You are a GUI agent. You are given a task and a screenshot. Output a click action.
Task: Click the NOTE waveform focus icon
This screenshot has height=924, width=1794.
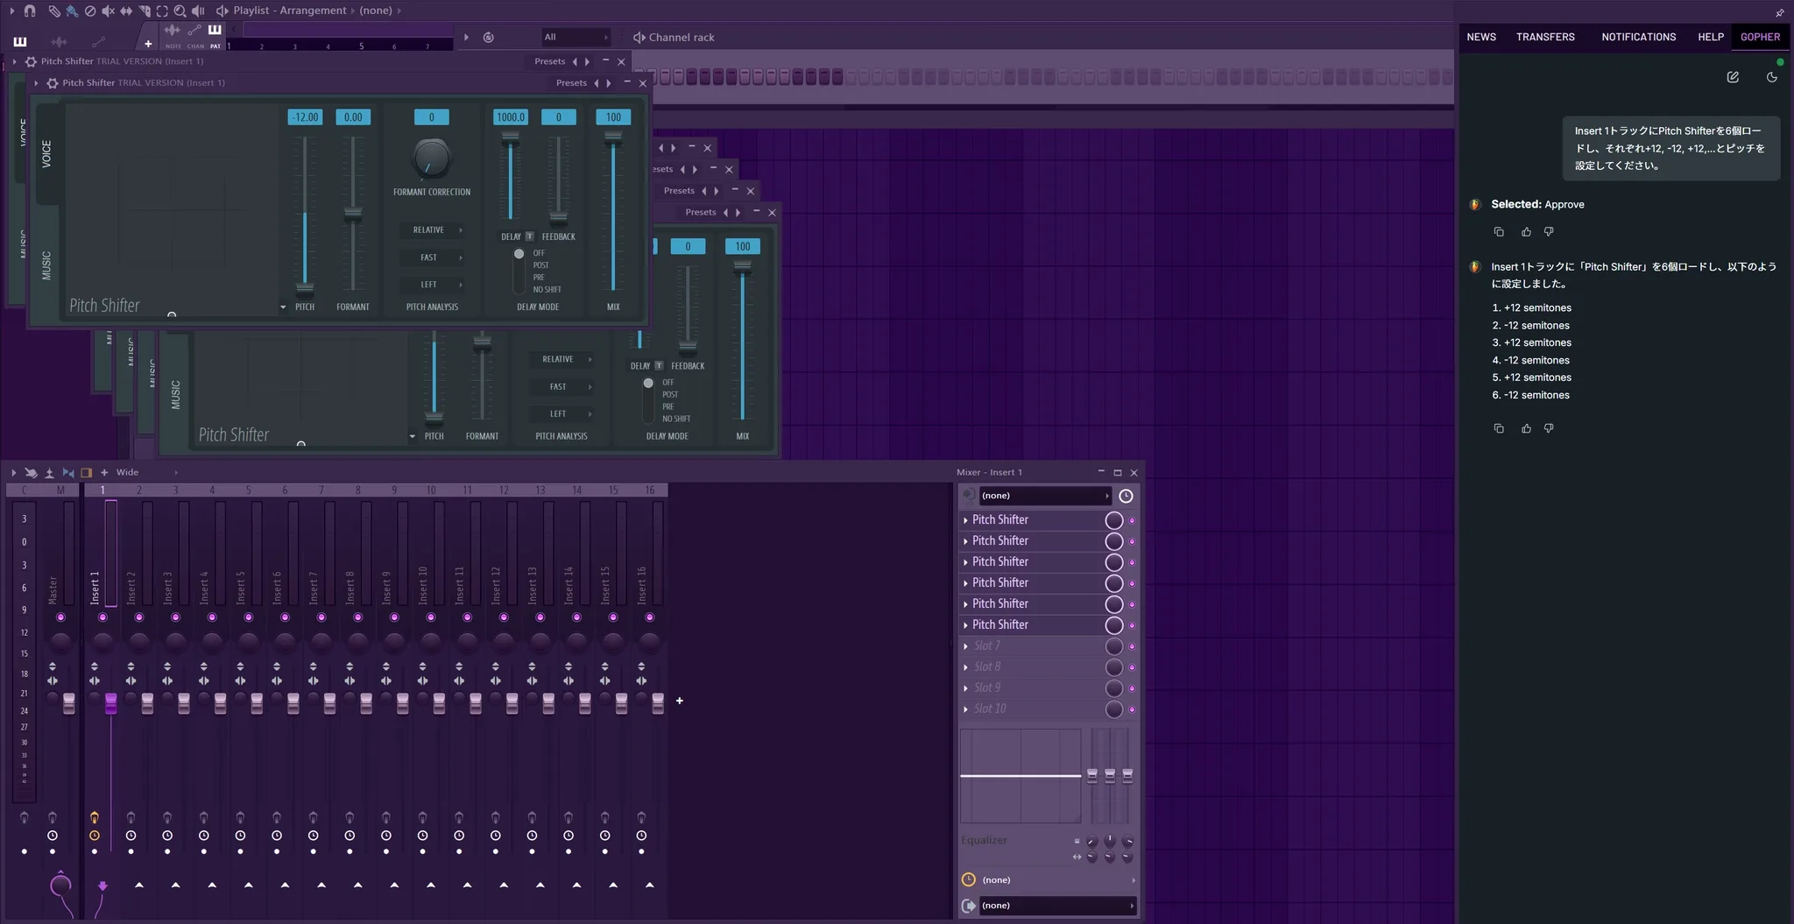coord(173,32)
